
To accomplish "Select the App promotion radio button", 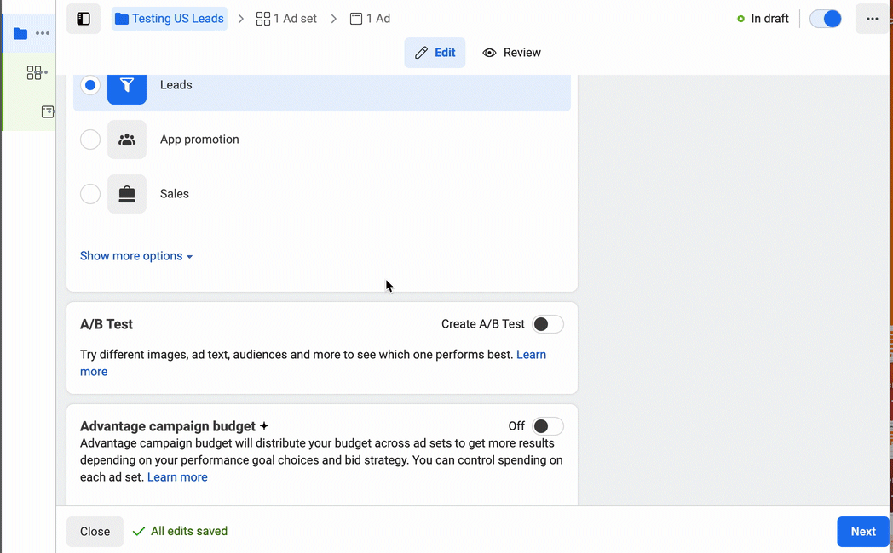I will point(90,140).
